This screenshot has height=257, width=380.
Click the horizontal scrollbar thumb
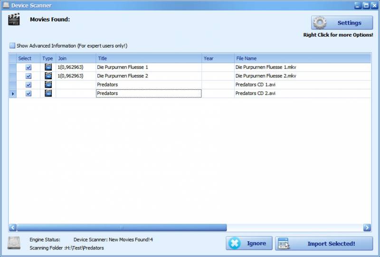pos(122,228)
